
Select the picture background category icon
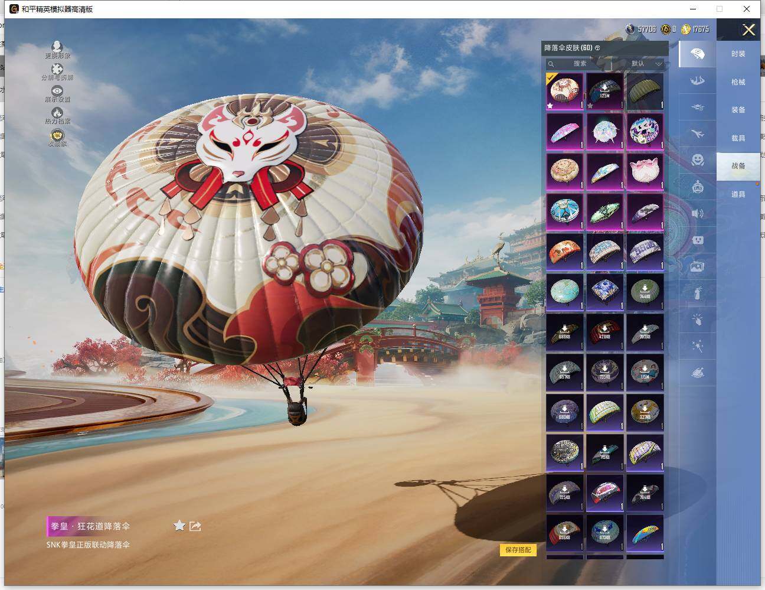[x=697, y=266]
